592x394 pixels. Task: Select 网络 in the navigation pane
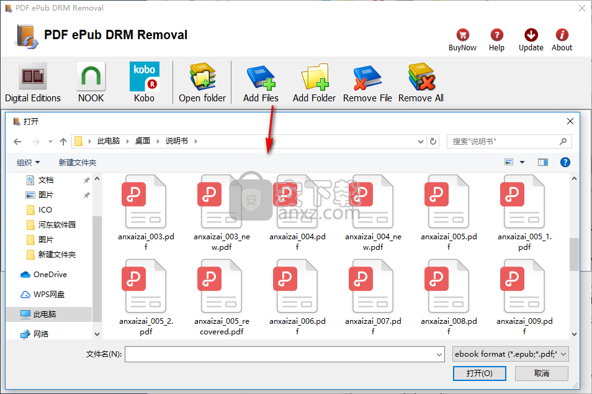click(x=41, y=334)
